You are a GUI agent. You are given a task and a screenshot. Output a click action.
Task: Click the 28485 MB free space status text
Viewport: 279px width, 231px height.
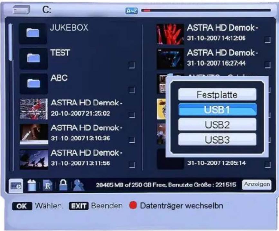[x=166, y=185]
